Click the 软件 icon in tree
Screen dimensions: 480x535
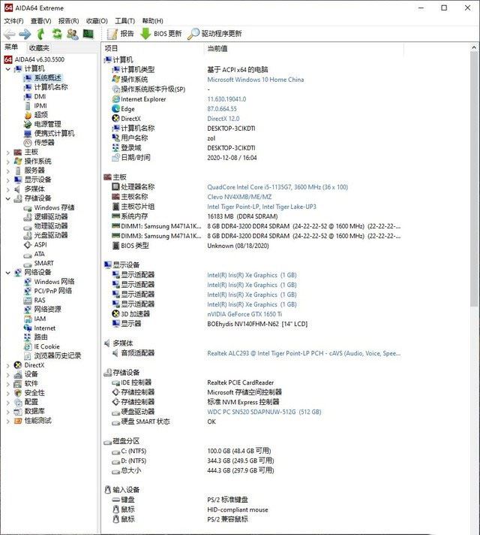18,383
